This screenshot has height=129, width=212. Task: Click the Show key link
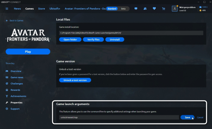tap(10, 63)
